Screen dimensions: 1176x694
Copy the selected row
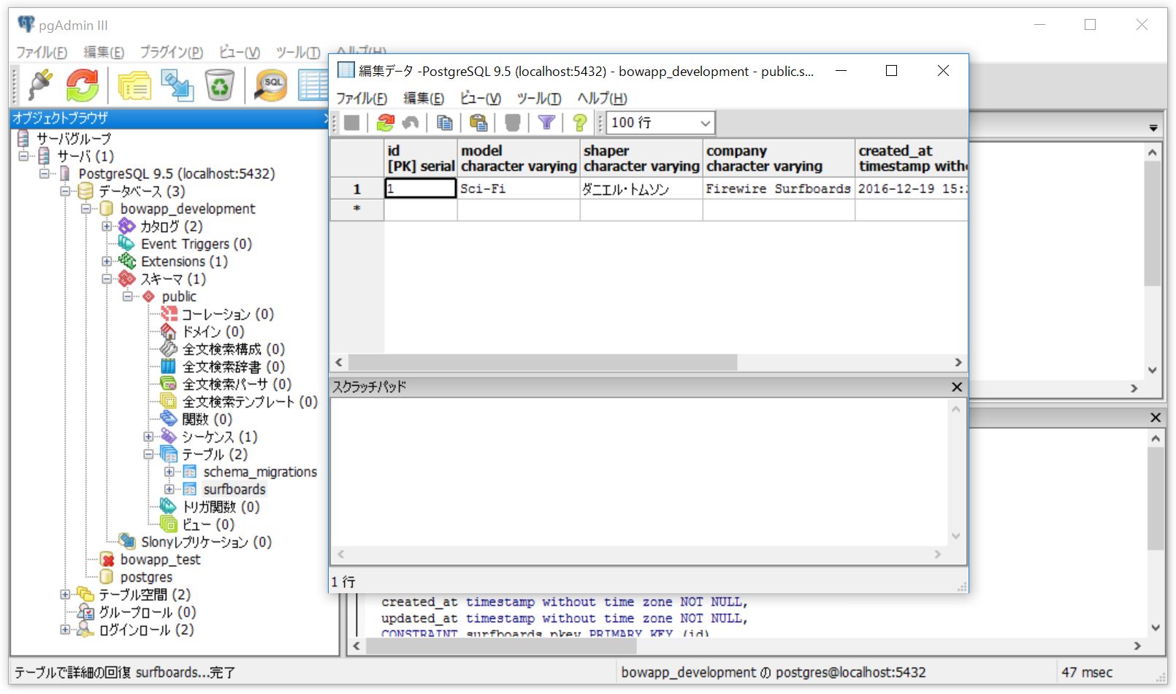click(444, 123)
